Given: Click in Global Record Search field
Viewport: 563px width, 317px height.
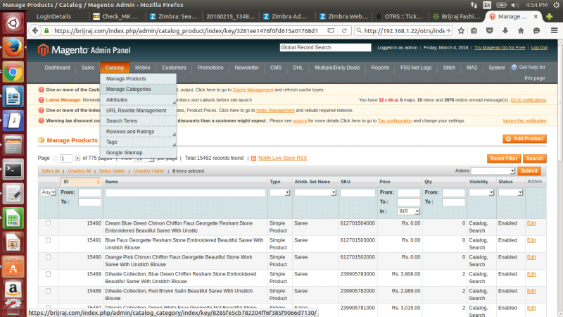Looking at the screenshot, I should point(325,47).
